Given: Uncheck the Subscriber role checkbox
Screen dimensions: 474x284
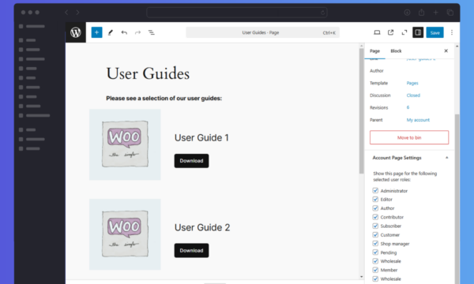Looking at the screenshot, I should tap(375, 226).
